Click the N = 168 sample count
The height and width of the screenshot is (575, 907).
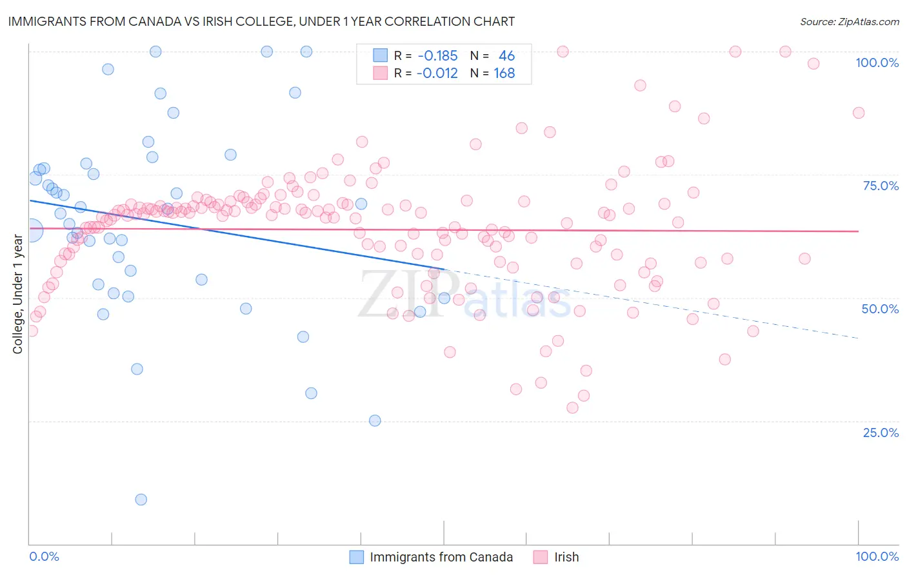tap(492, 73)
